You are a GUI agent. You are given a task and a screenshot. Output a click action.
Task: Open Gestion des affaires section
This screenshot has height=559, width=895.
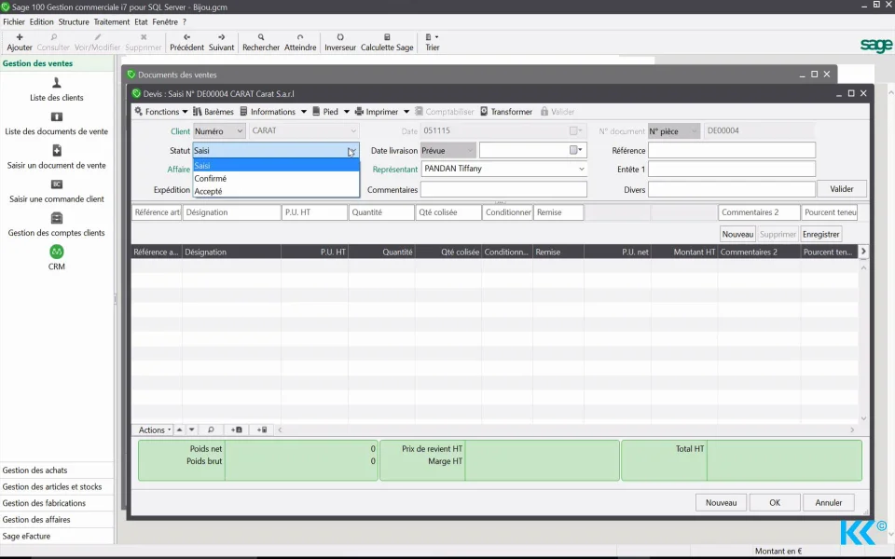pyautogui.click(x=57, y=520)
